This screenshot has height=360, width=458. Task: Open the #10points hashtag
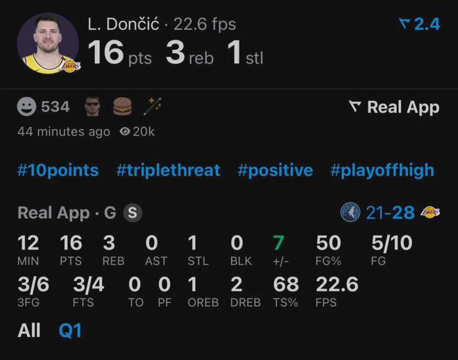click(58, 170)
